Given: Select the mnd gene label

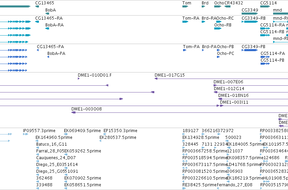Looking at the screenshot, I should [x=278, y=10].
